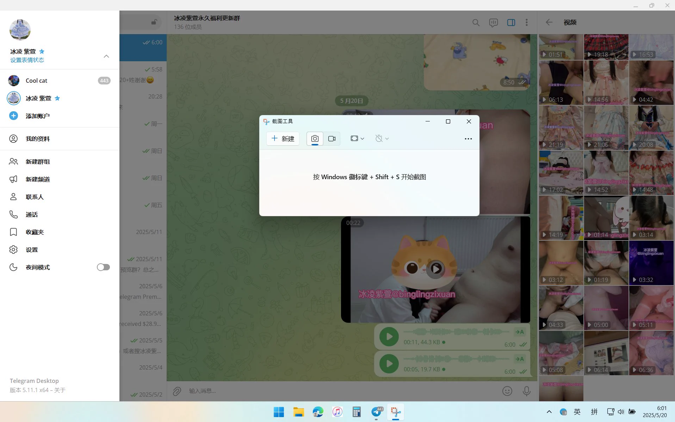Toggle the right info panel icon

(x=511, y=23)
